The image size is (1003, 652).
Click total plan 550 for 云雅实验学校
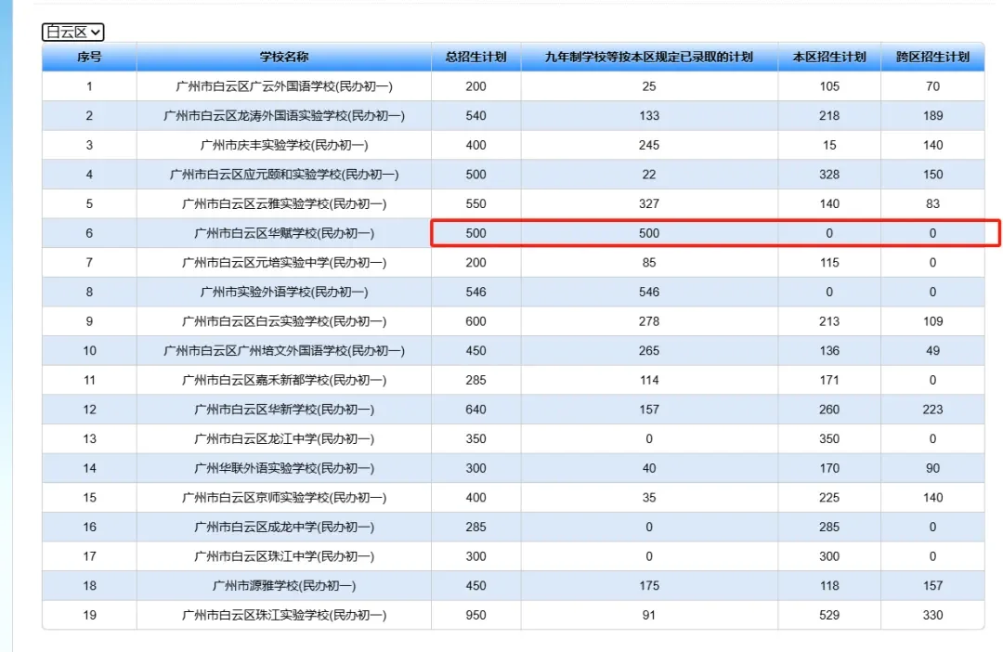(x=475, y=204)
